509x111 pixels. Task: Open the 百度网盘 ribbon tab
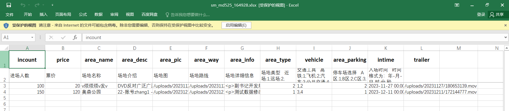click(x=150, y=15)
